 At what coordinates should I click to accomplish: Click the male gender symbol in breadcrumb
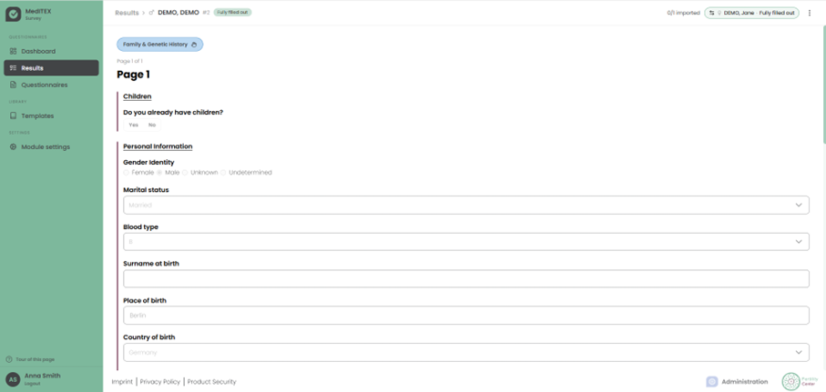tap(152, 13)
